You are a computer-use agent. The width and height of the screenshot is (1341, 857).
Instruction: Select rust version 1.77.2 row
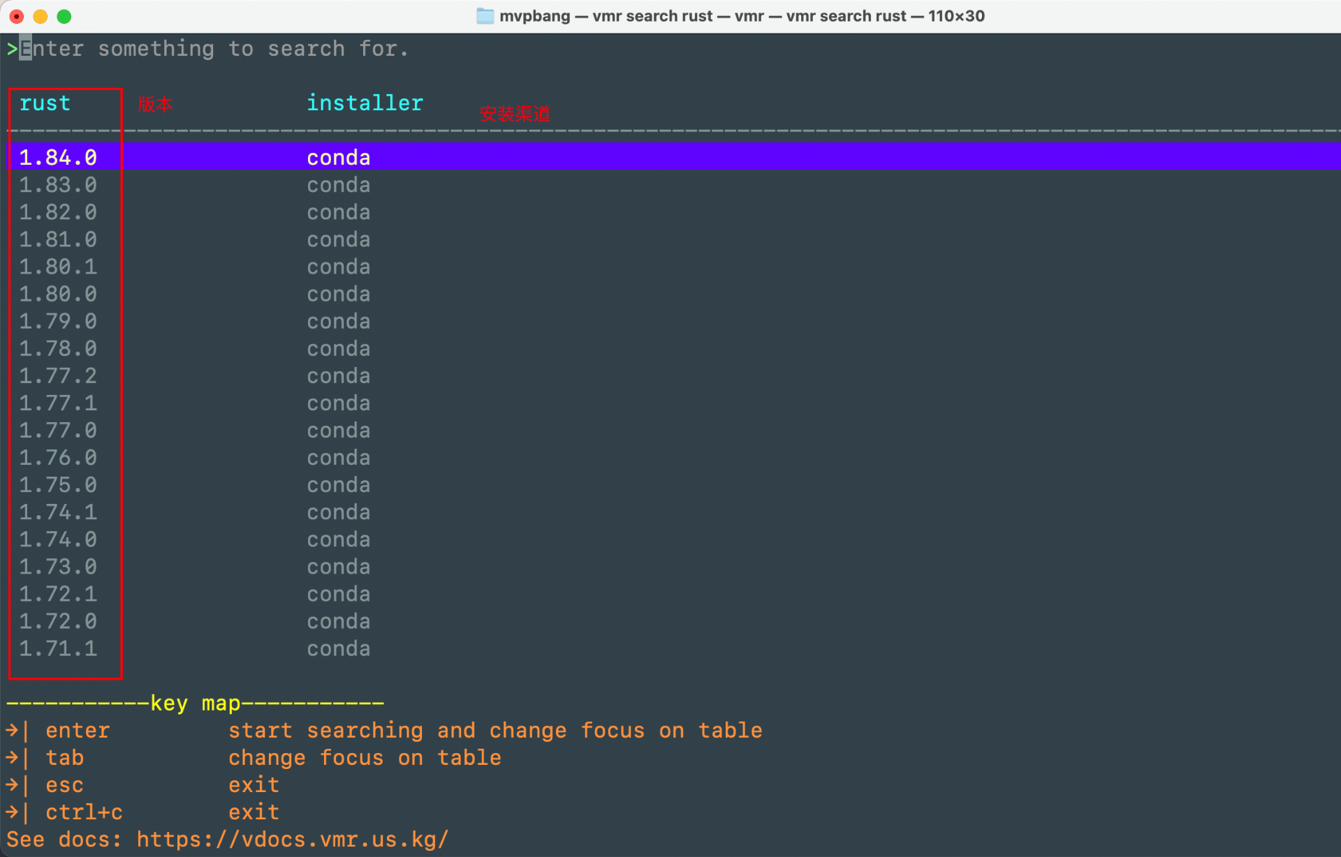[x=59, y=375]
